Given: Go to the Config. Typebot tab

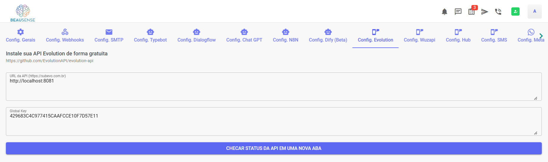Looking at the screenshot, I should point(150,36).
